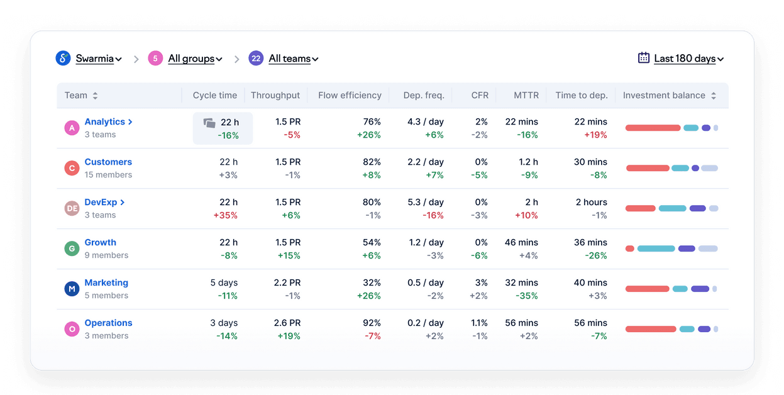Open the Operations team link

pos(109,323)
